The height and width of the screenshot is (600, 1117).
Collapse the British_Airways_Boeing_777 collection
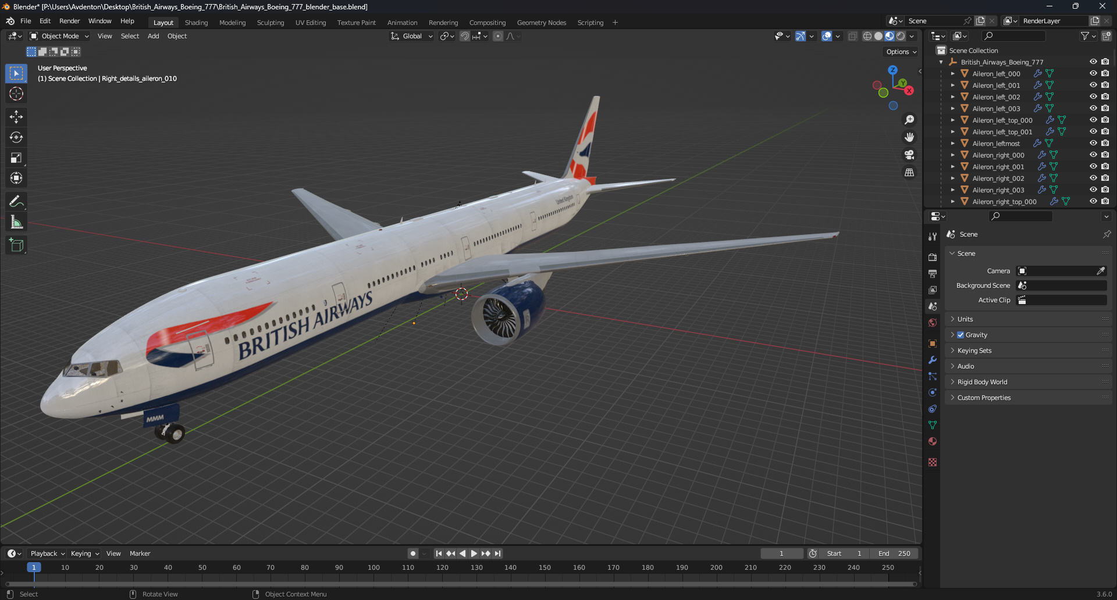click(941, 62)
